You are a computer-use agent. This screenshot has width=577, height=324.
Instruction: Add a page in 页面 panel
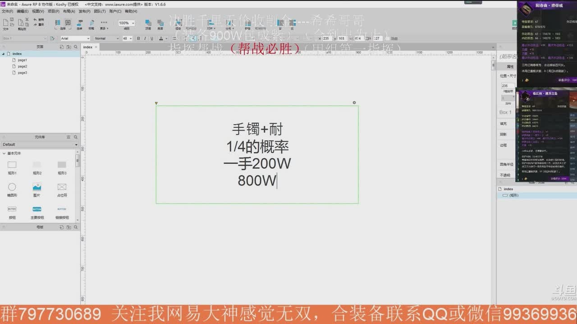point(62,47)
